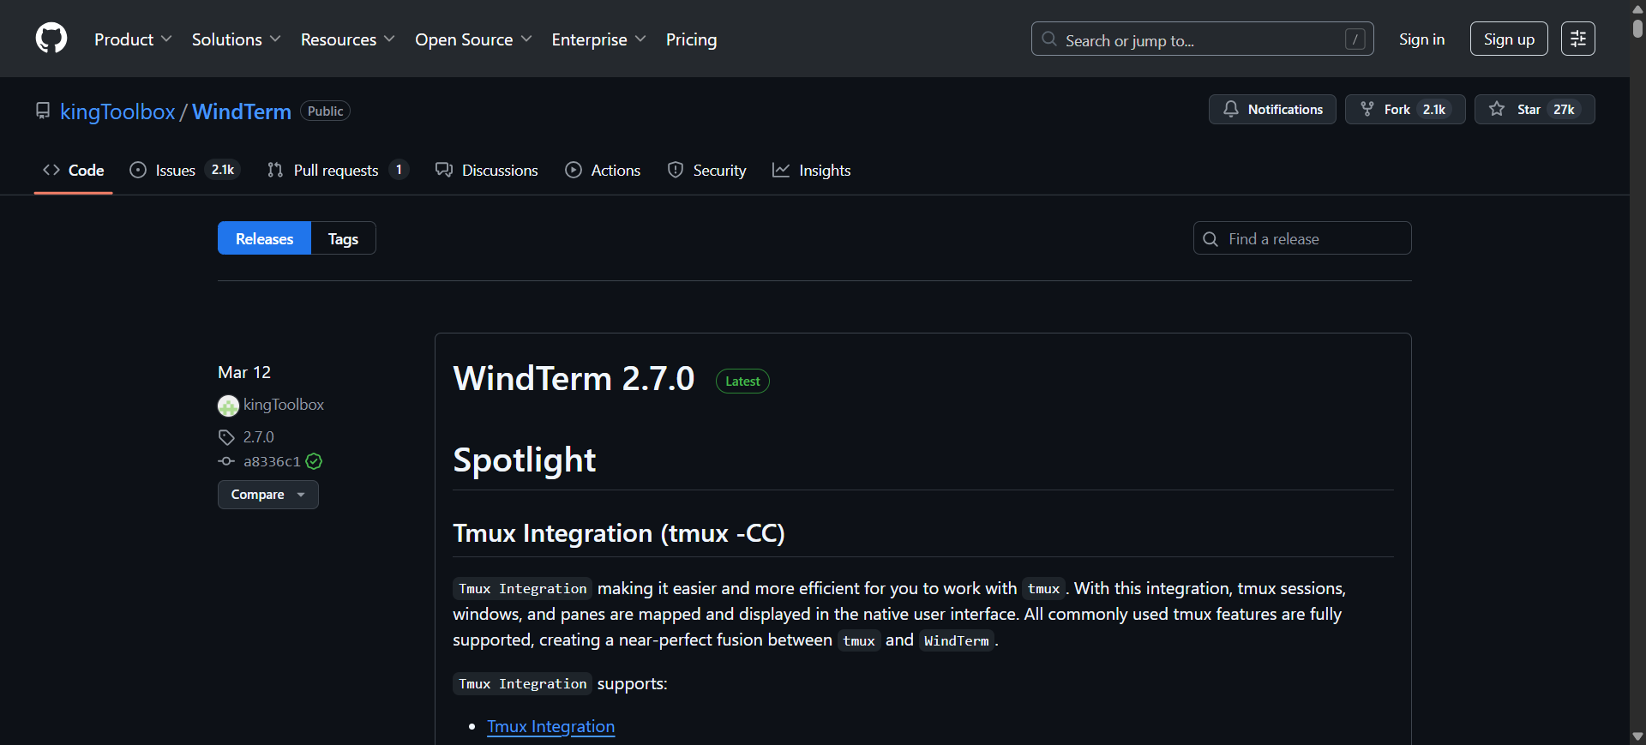The height and width of the screenshot is (745, 1646).
Task: Open the GitHub homepage logo
Action: pyautogui.click(x=51, y=39)
